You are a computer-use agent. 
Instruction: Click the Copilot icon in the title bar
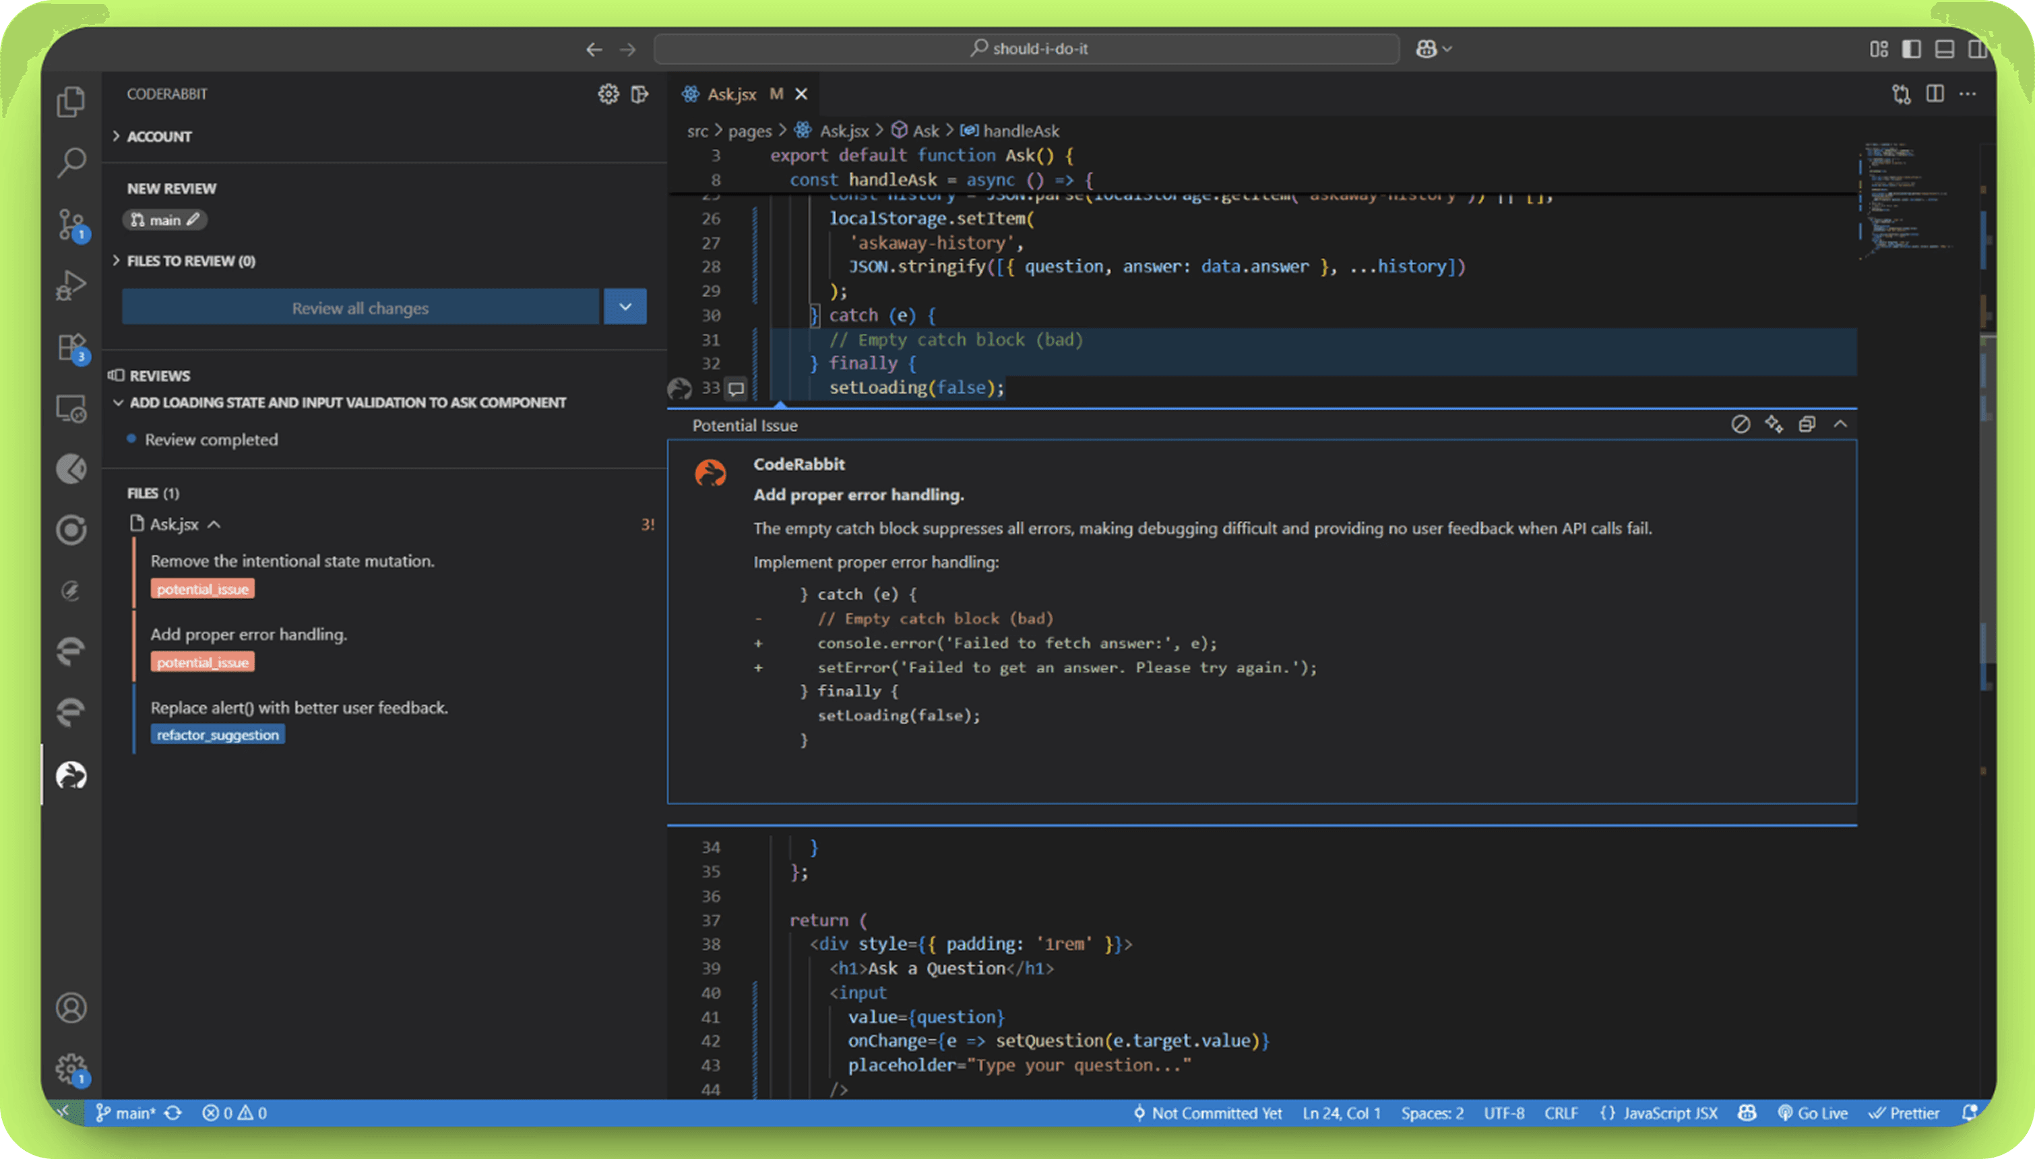point(1426,49)
